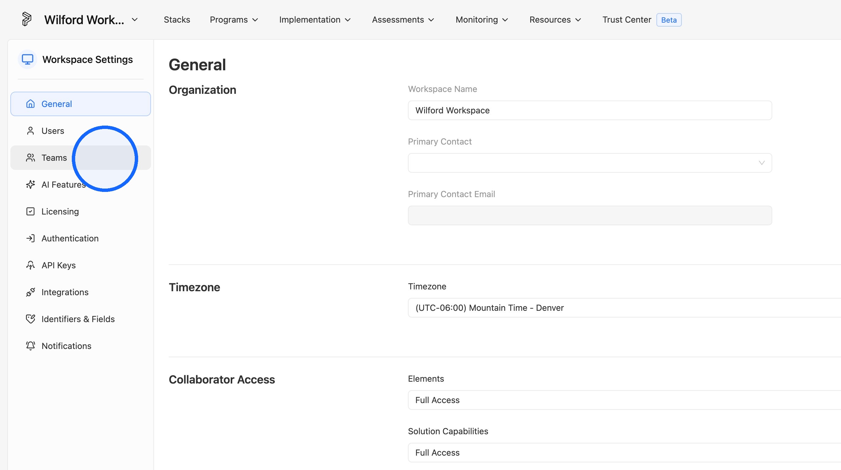Viewport: 841px width, 470px height.
Task: Open the Trust Center page
Action: (626, 20)
